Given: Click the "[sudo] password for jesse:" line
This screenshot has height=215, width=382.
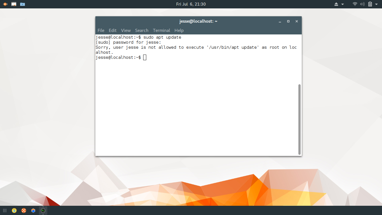Looking at the screenshot, I should pos(128,42).
